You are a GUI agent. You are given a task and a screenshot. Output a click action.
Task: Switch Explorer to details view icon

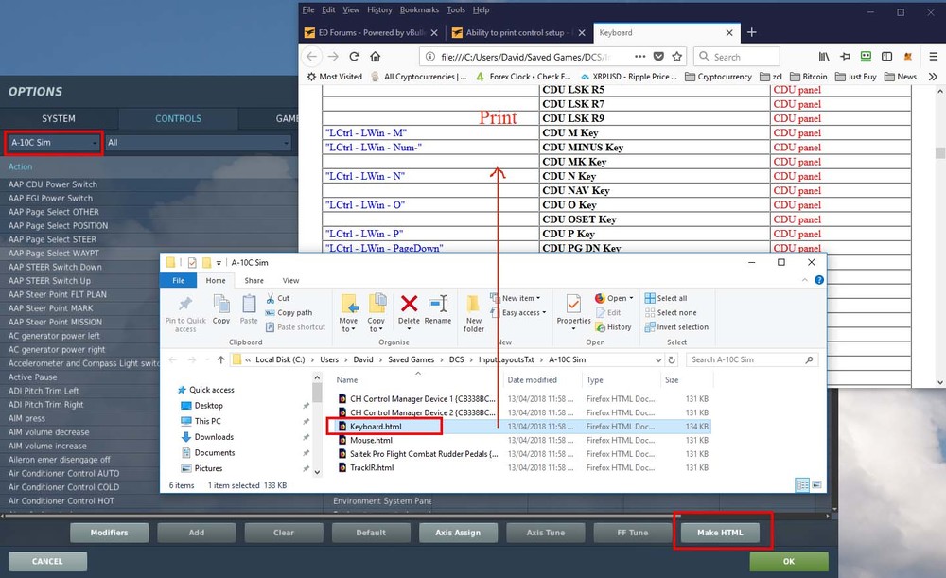point(802,484)
